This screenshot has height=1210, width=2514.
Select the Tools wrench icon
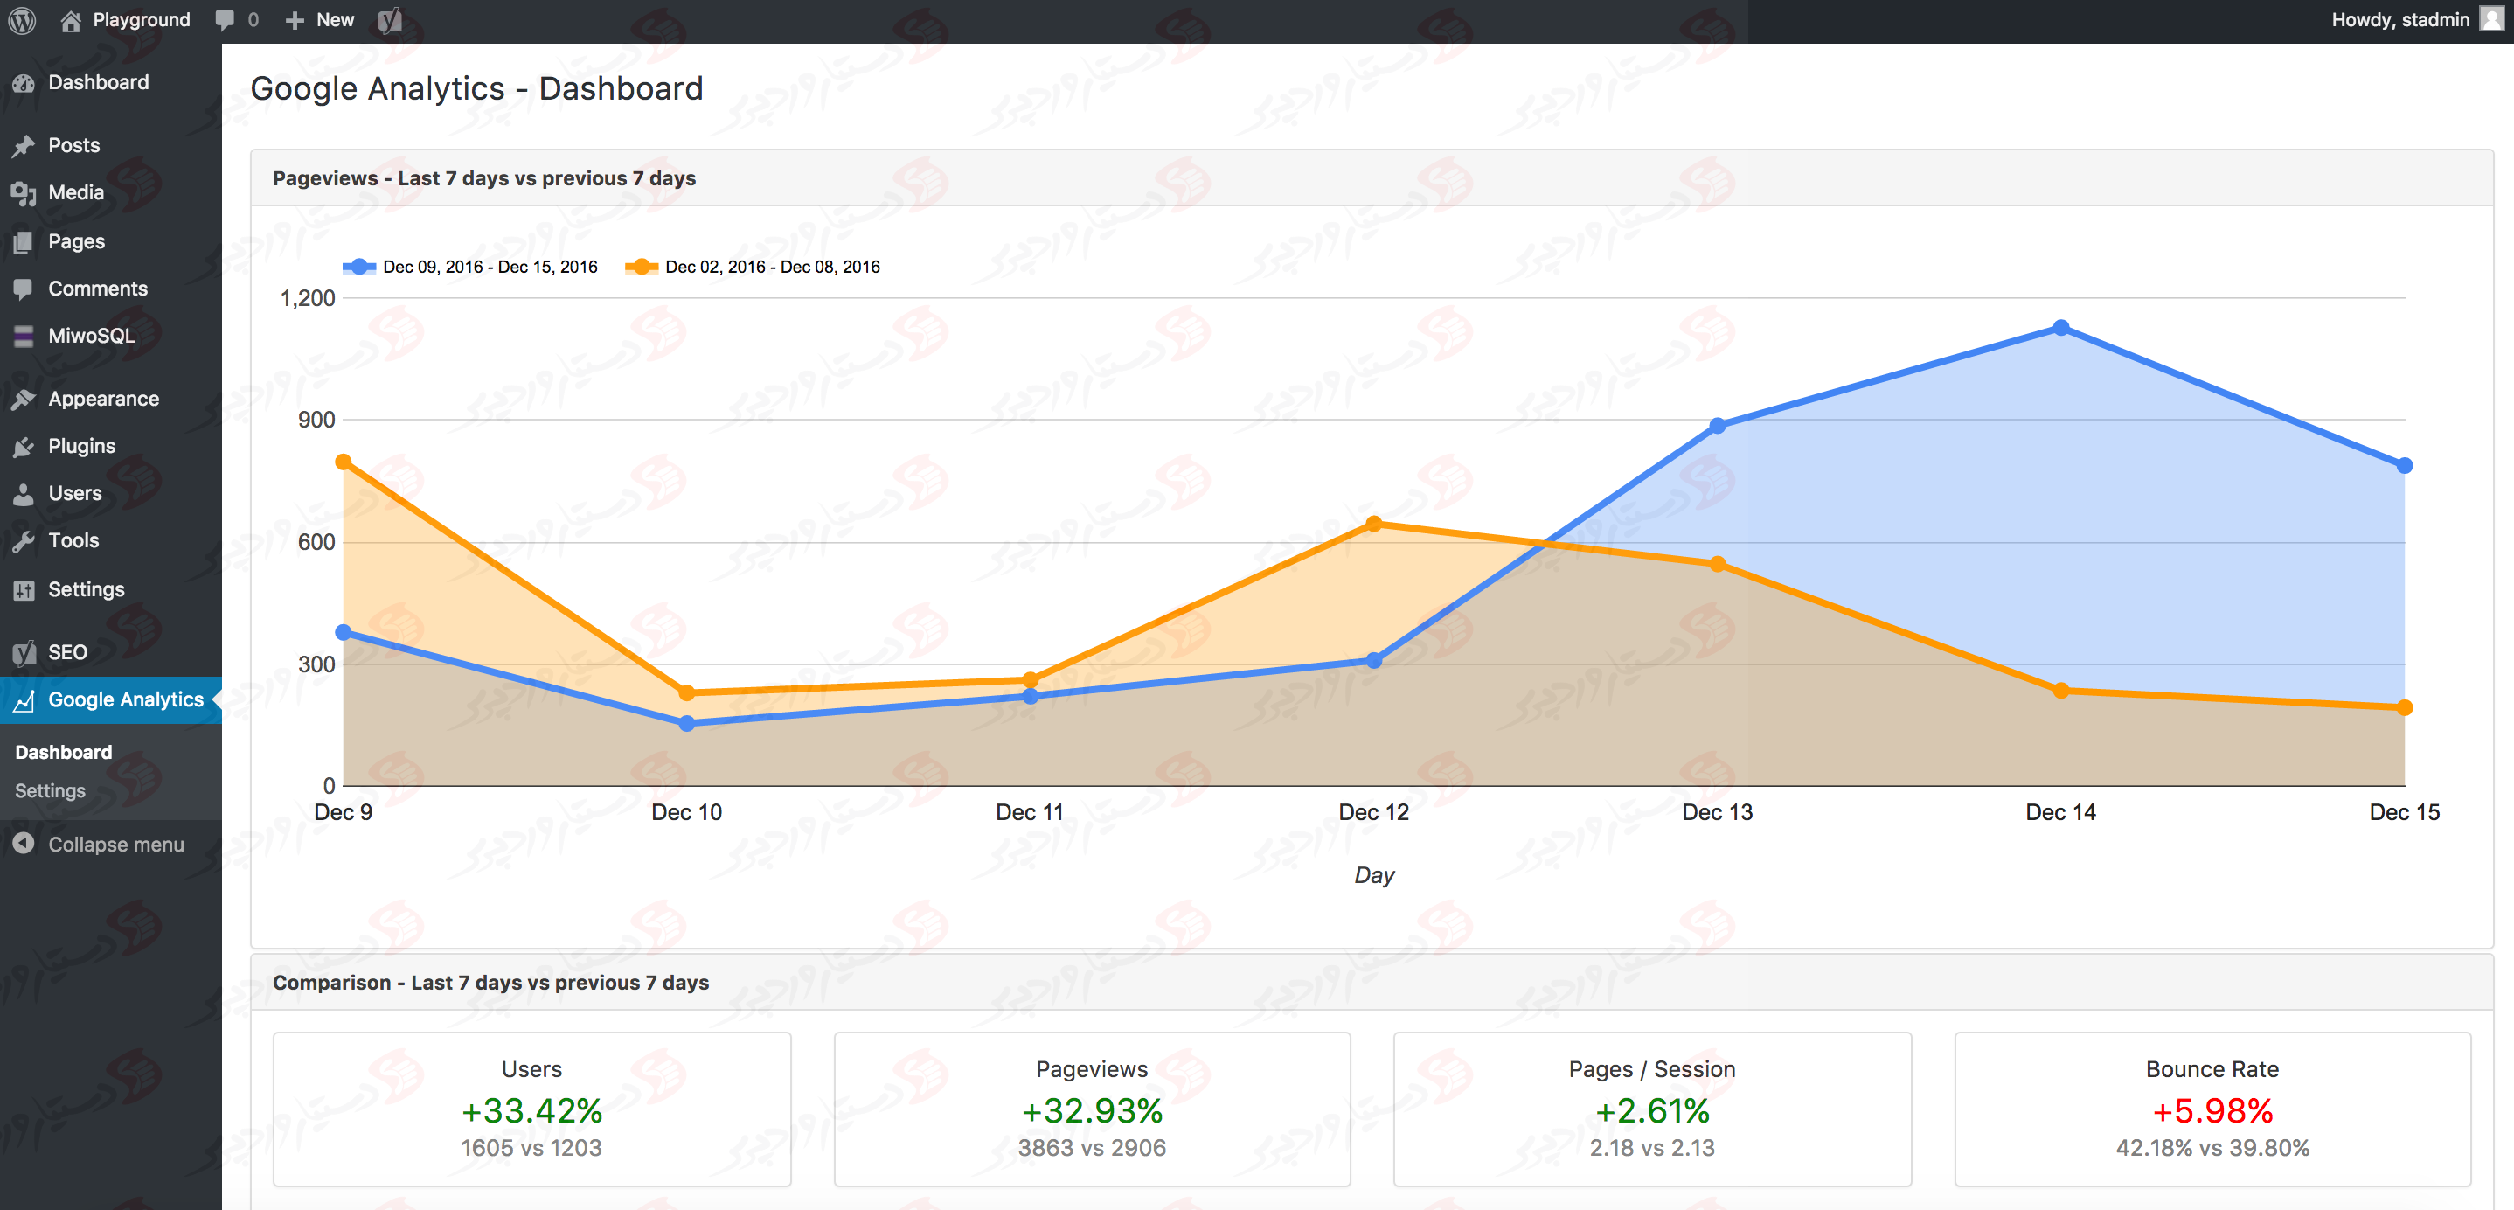point(24,539)
